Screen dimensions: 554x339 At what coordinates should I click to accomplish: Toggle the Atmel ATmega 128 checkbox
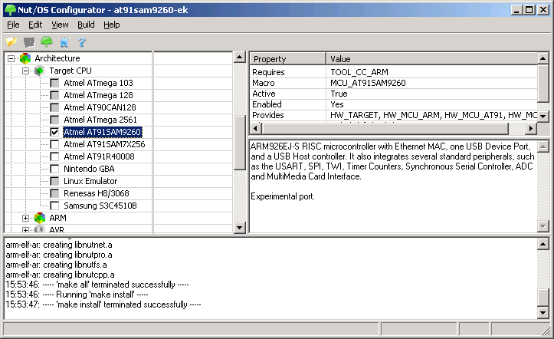(x=54, y=95)
